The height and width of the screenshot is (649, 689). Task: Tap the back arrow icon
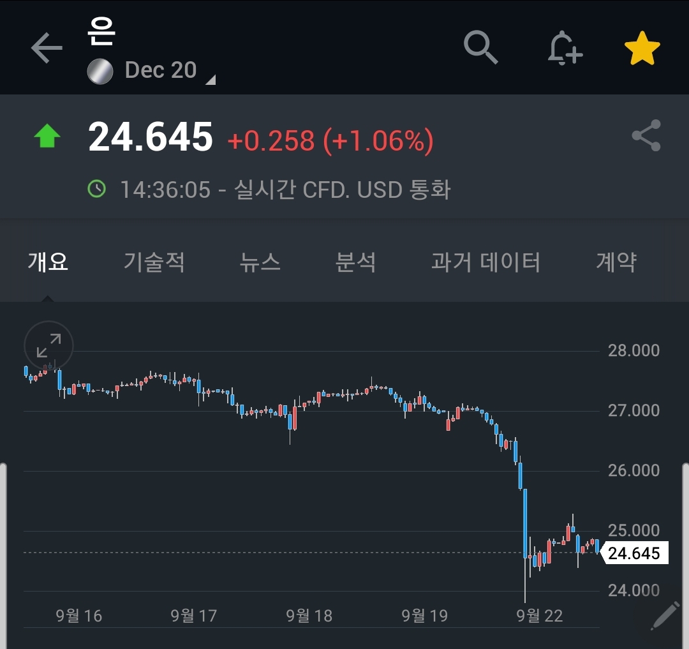coord(47,48)
